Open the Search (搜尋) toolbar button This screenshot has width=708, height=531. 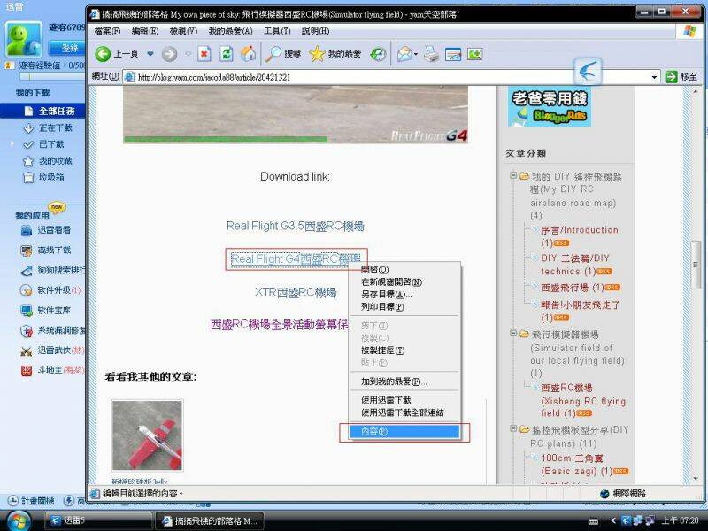coord(284,54)
